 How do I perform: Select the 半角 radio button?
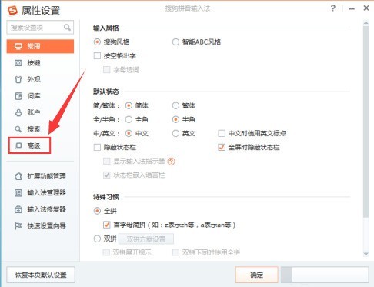tap(175, 119)
